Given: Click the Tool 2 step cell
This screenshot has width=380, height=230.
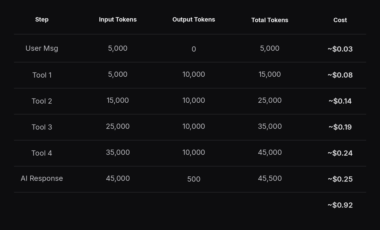Looking at the screenshot, I should coord(42,101).
